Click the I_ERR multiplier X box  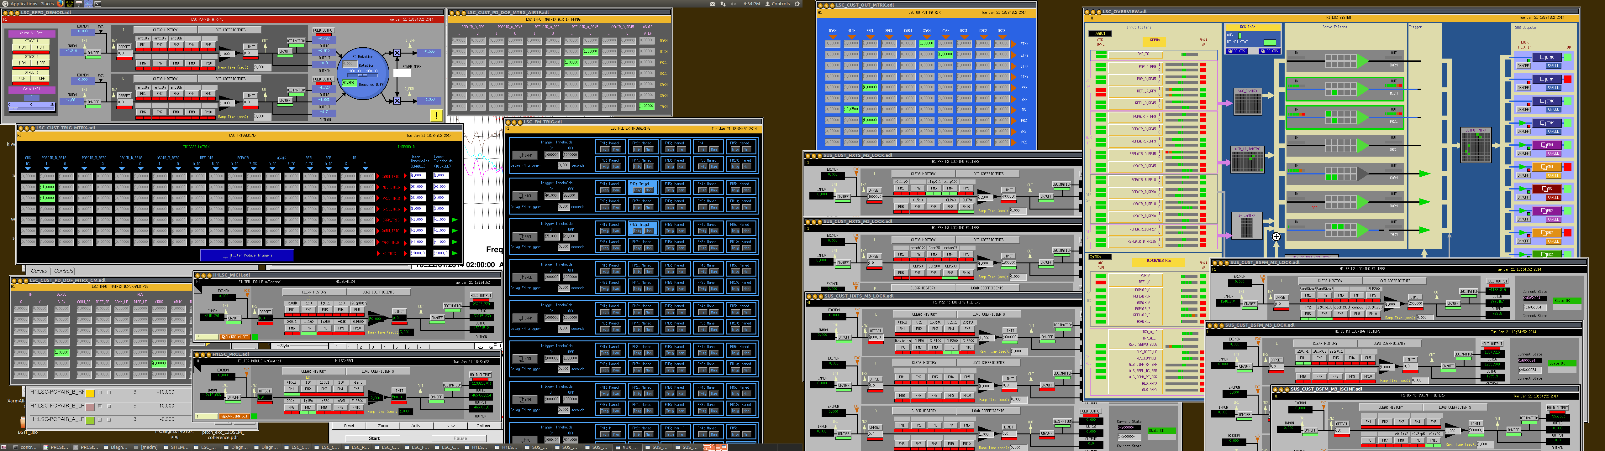pyautogui.click(x=397, y=53)
